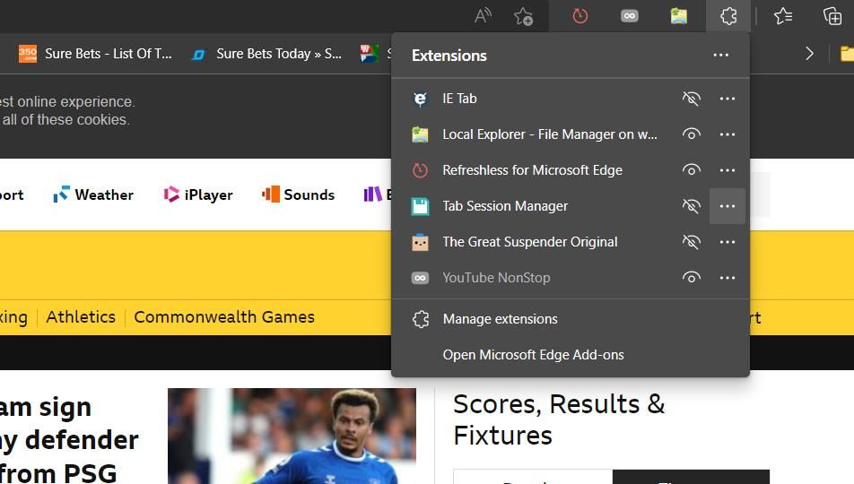Click the YouTube NonStop infinity toolbar icon
Viewport: 854px width, 484px height.
pyautogui.click(x=629, y=16)
